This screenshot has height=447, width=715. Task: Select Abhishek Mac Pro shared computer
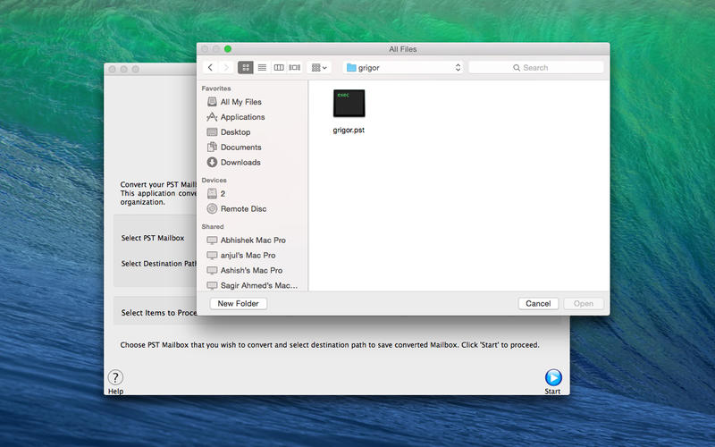point(253,240)
